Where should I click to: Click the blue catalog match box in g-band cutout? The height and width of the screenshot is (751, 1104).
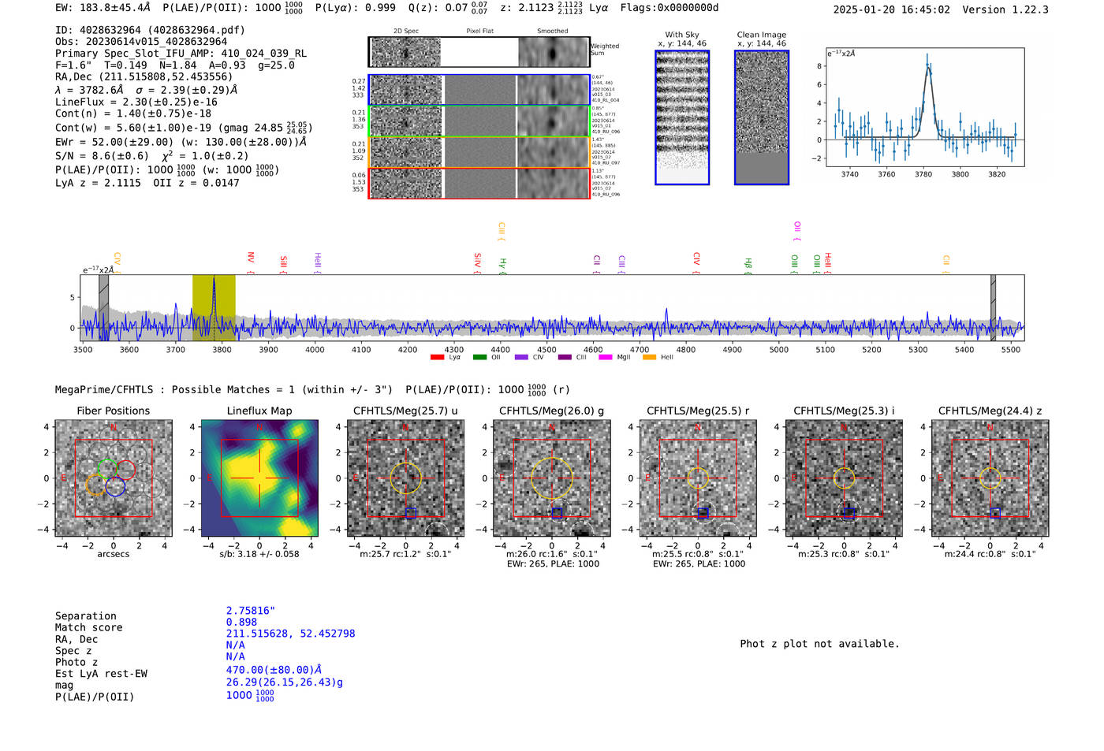click(x=557, y=513)
